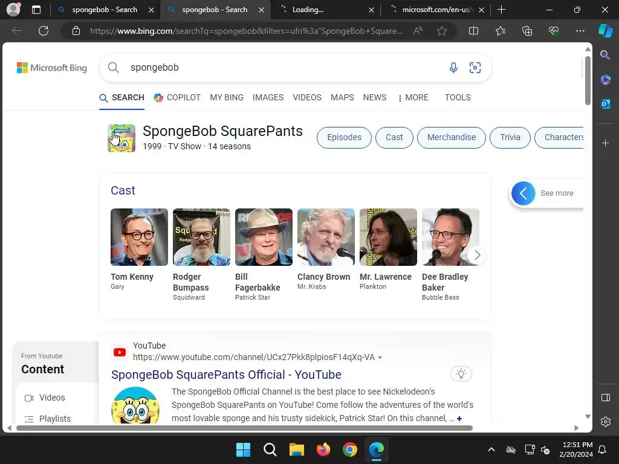The height and width of the screenshot is (464, 619).
Task: Switch to the microsoft.com/en-us tab
Action: (x=438, y=10)
